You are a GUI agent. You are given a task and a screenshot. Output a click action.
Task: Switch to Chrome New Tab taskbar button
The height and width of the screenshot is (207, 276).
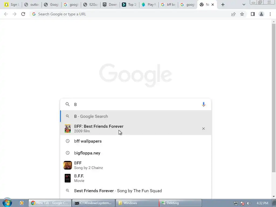(50, 203)
